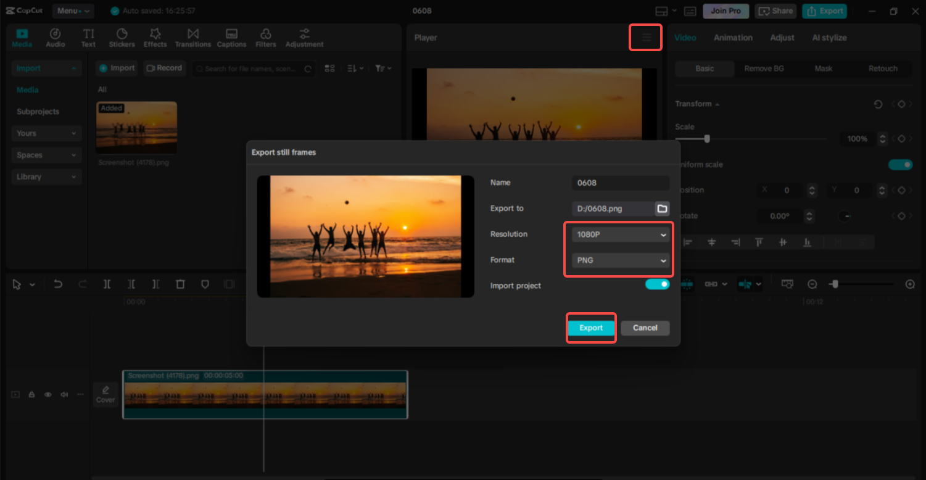The image size is (926, 480).
Task: Turn off Uniform scale
Action: click(x=901, y=164)
